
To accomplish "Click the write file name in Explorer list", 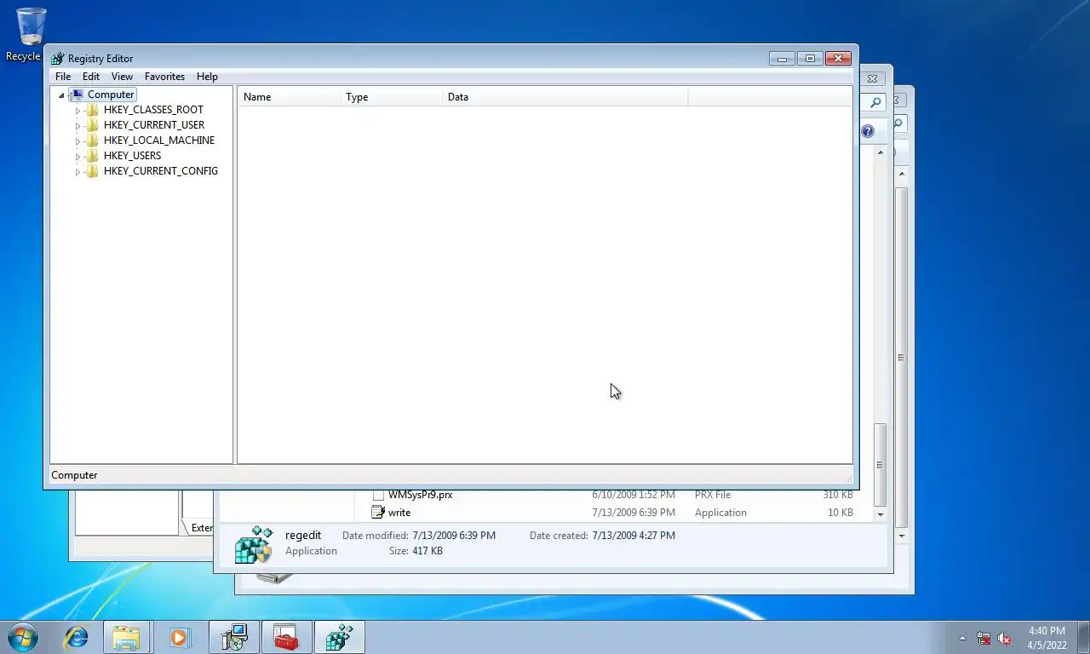I will pyautogui.click(x=399, y=513).
